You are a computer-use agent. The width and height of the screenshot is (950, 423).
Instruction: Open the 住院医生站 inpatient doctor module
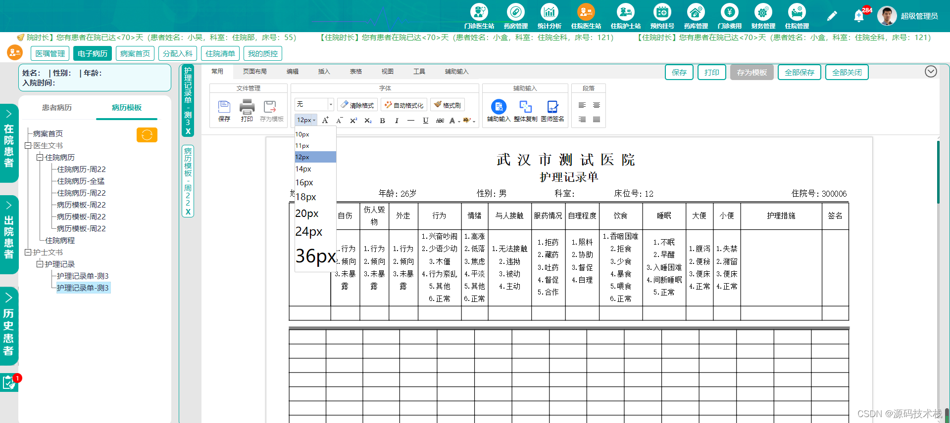(586, 16)
